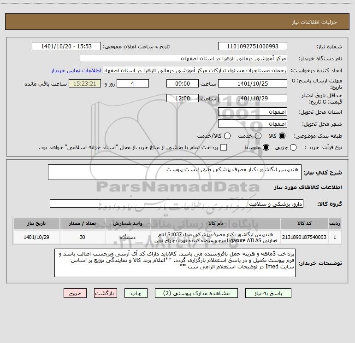This screenshot has width=355, height=343.
Task: Click the تاریخ نیاز column header
Action: 36,223
